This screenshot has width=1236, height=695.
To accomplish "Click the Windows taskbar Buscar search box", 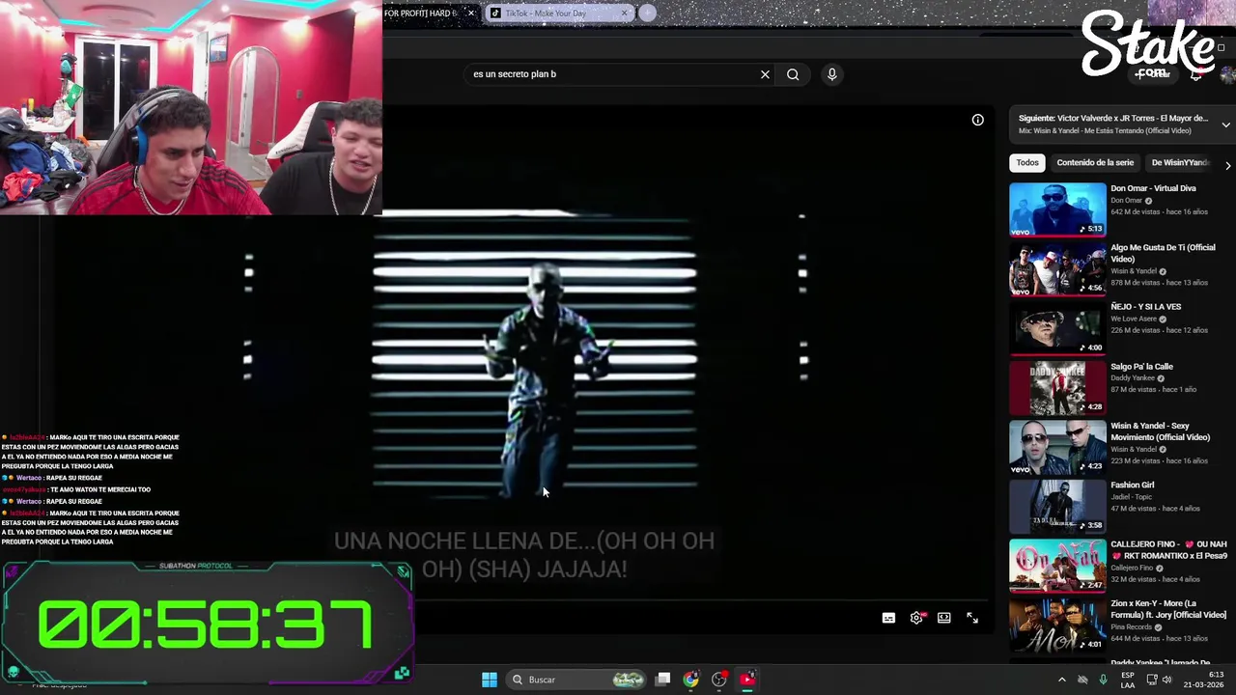I will click(576, 680).
